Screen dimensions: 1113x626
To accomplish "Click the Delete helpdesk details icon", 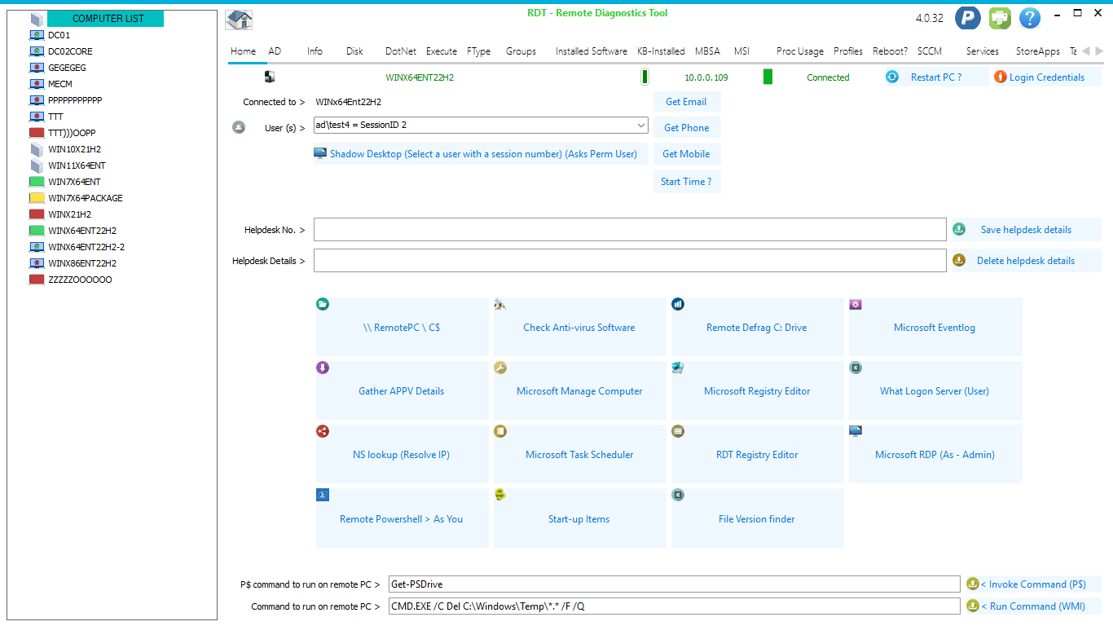I will pyautogui.click(x=959, y=260).
